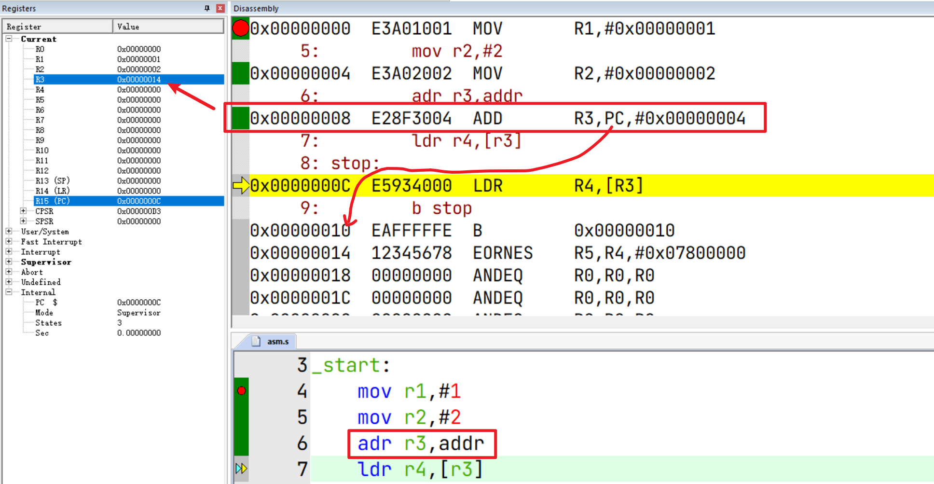Viewport: 934px width, 484px height.
Task: Expand the SPSR register
Action: (x=23, y=221)
